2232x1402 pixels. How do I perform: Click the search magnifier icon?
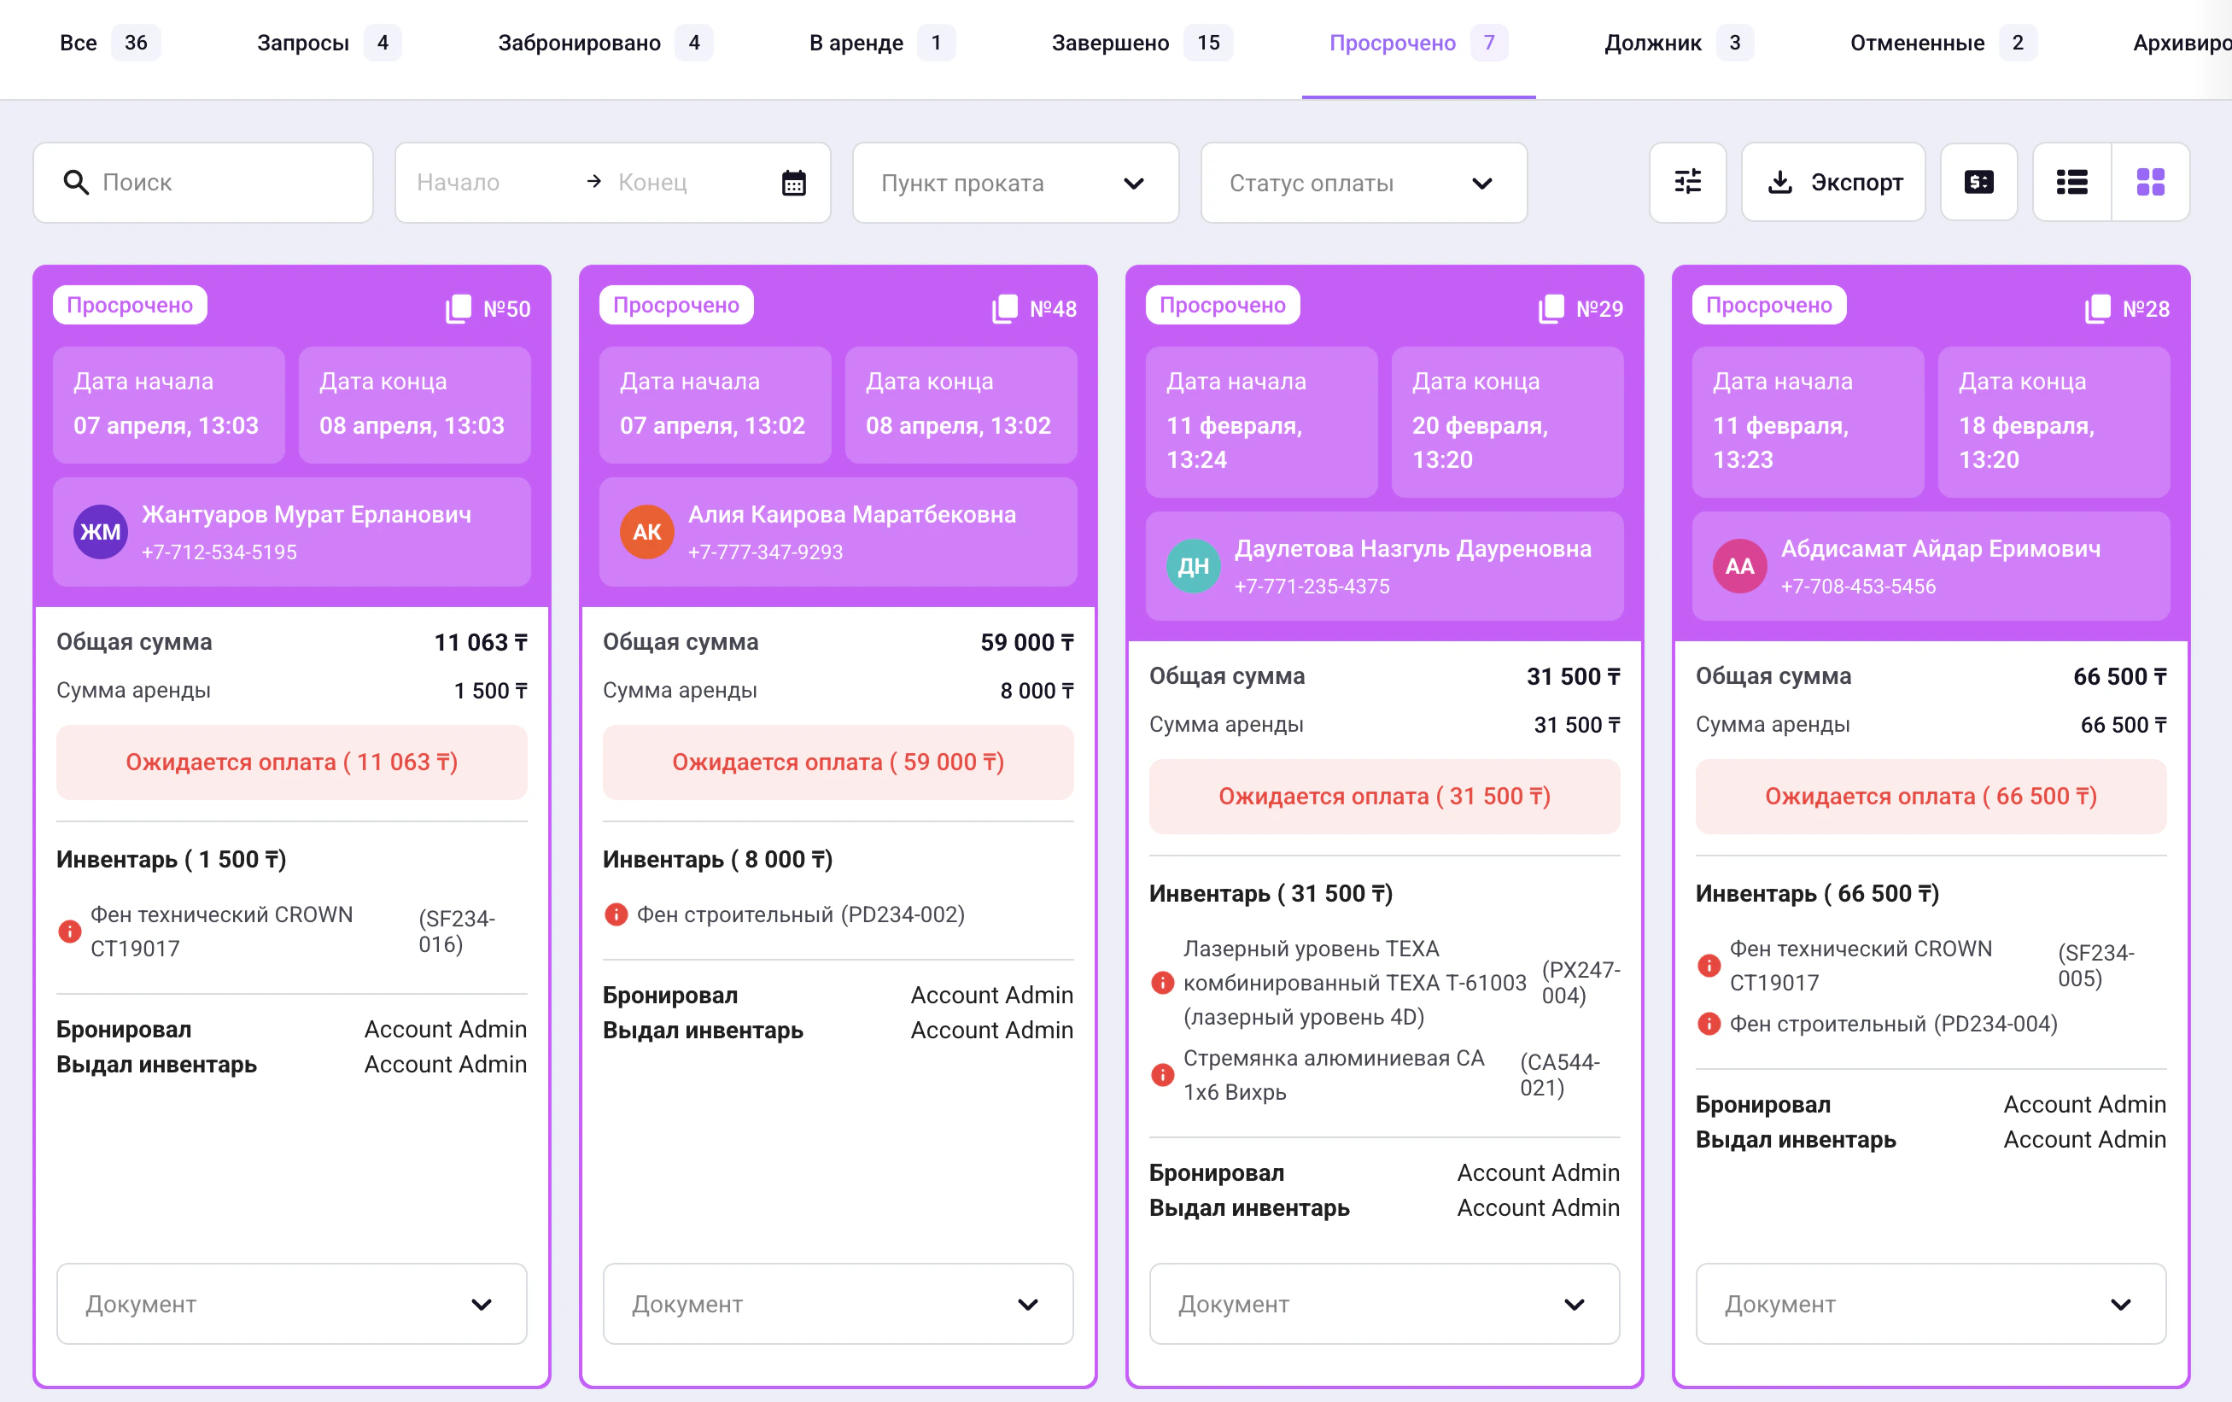click(76, 183)
